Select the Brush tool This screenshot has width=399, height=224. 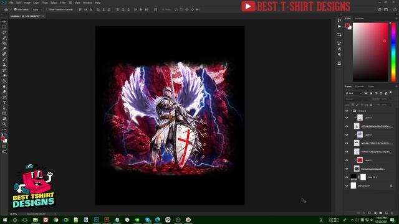click(4, 59)
